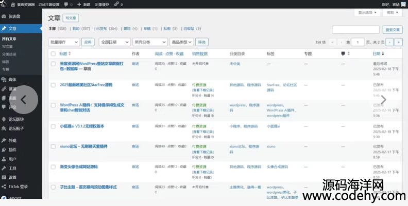Open the 媒体 media sidebar icon
408x206 pixels.
pyautogui.click(x=4, y=80)
